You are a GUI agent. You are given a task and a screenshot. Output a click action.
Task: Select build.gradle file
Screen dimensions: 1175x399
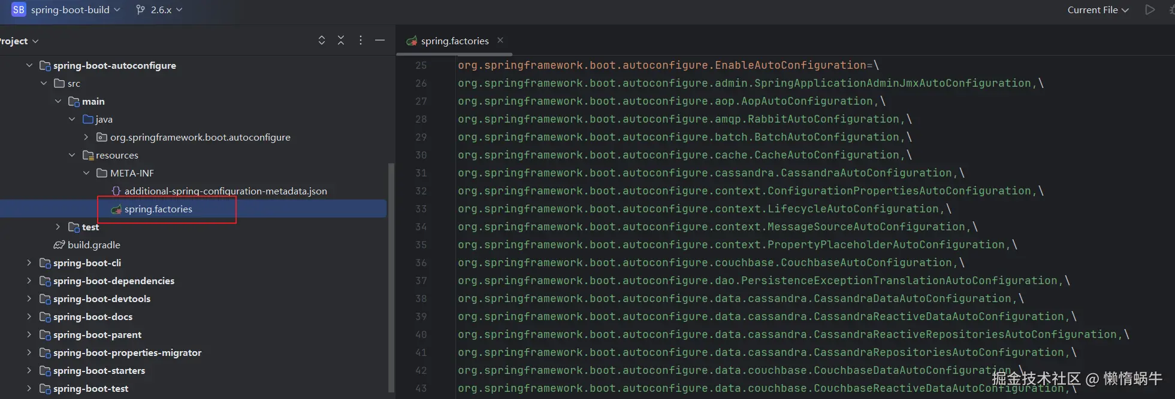click(x=94, y=245)
